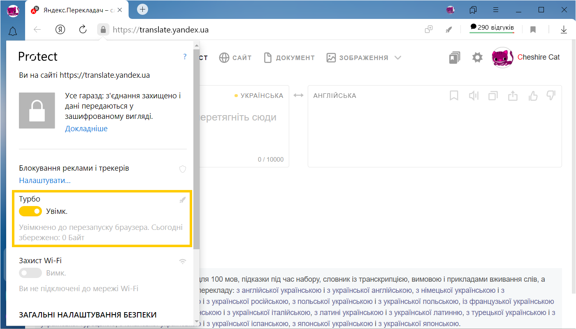Switch to the Яндекс.Перекладач browser tab
576x329 pixels.
[77, 10]
